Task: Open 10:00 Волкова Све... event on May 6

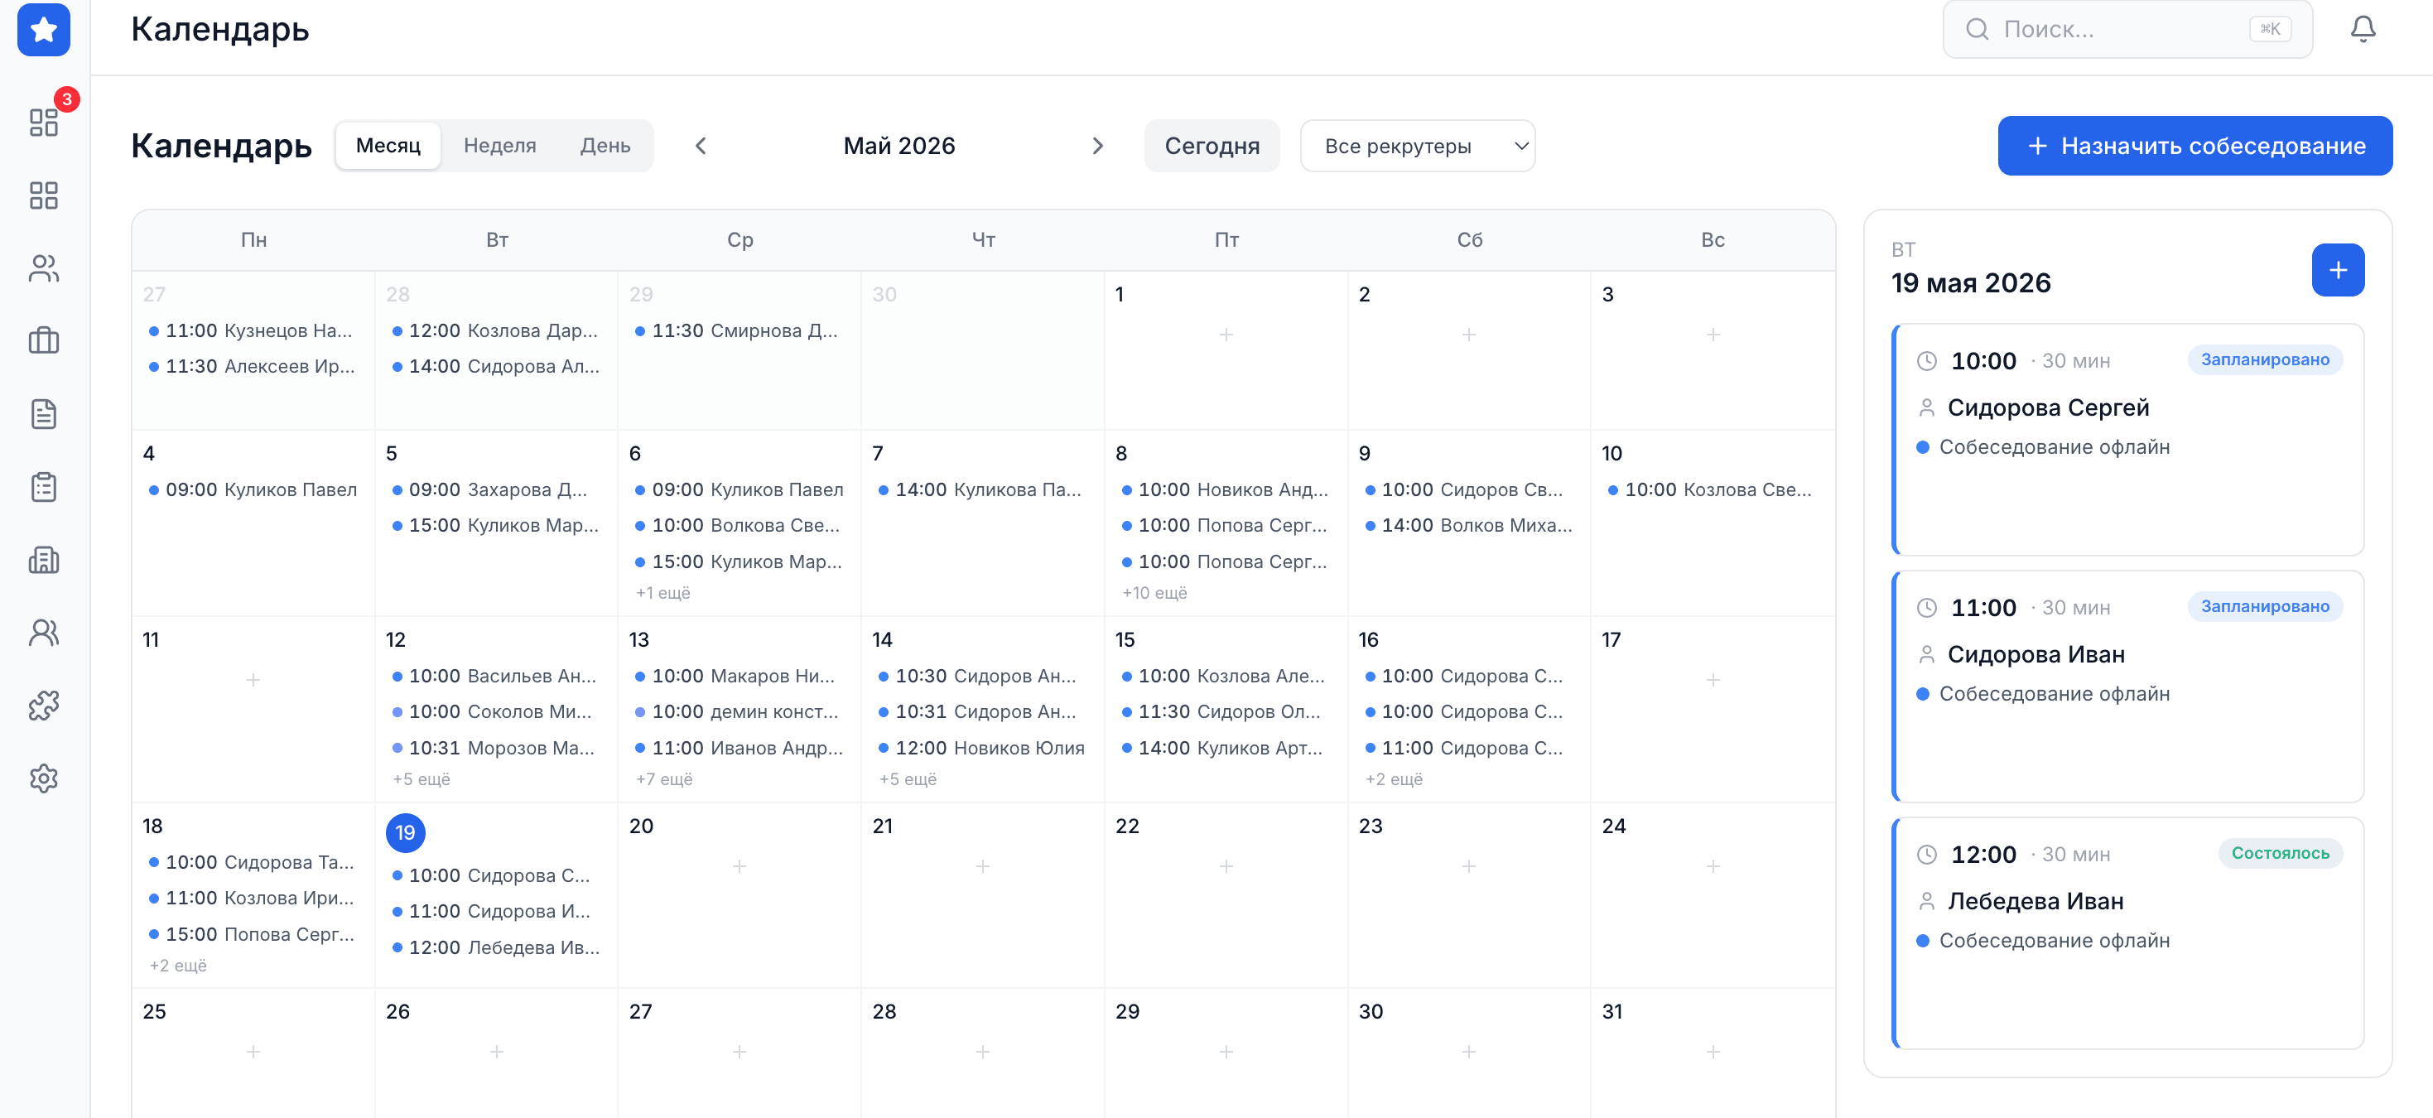Action: click(740, 525)
